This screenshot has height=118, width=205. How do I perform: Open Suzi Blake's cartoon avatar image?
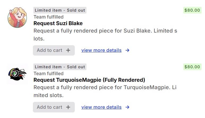(x=18, y=17)
